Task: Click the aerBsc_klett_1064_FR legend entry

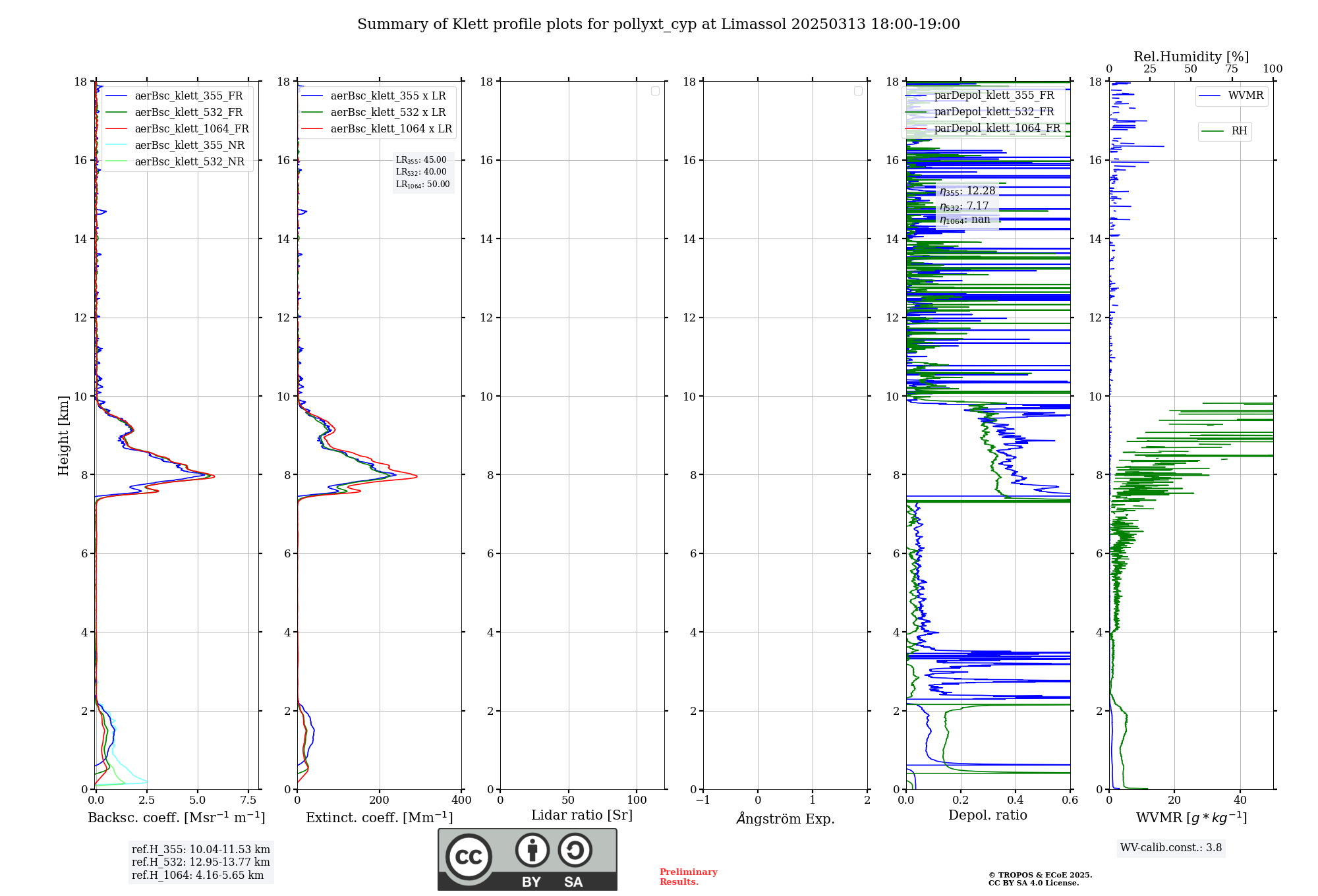Action: point(177,129)
